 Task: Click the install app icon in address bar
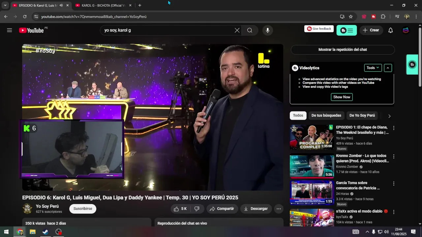pyautogui.click(x=342, y=16)
